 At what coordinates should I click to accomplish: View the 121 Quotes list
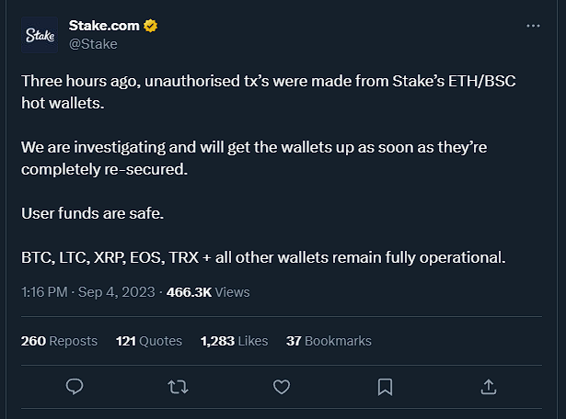tap(149, 341)
